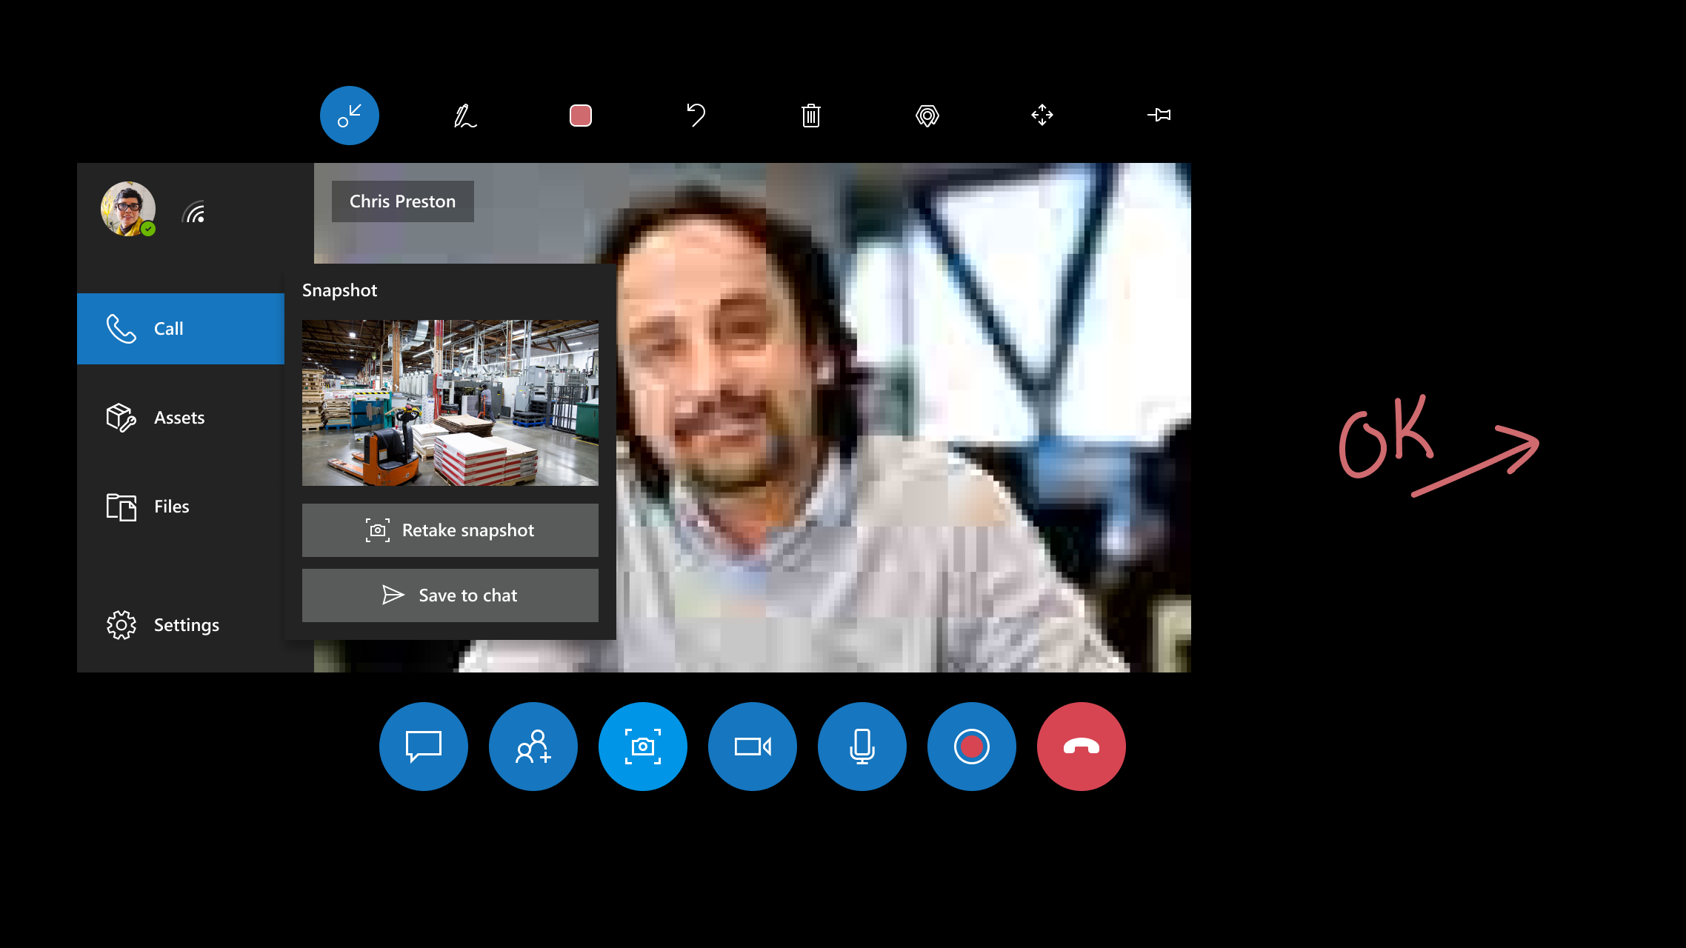Image resolution: width=1686 pixels, height=948 pixels.
Task: Click the target/focus assist icon
Action: pos(927,115)
